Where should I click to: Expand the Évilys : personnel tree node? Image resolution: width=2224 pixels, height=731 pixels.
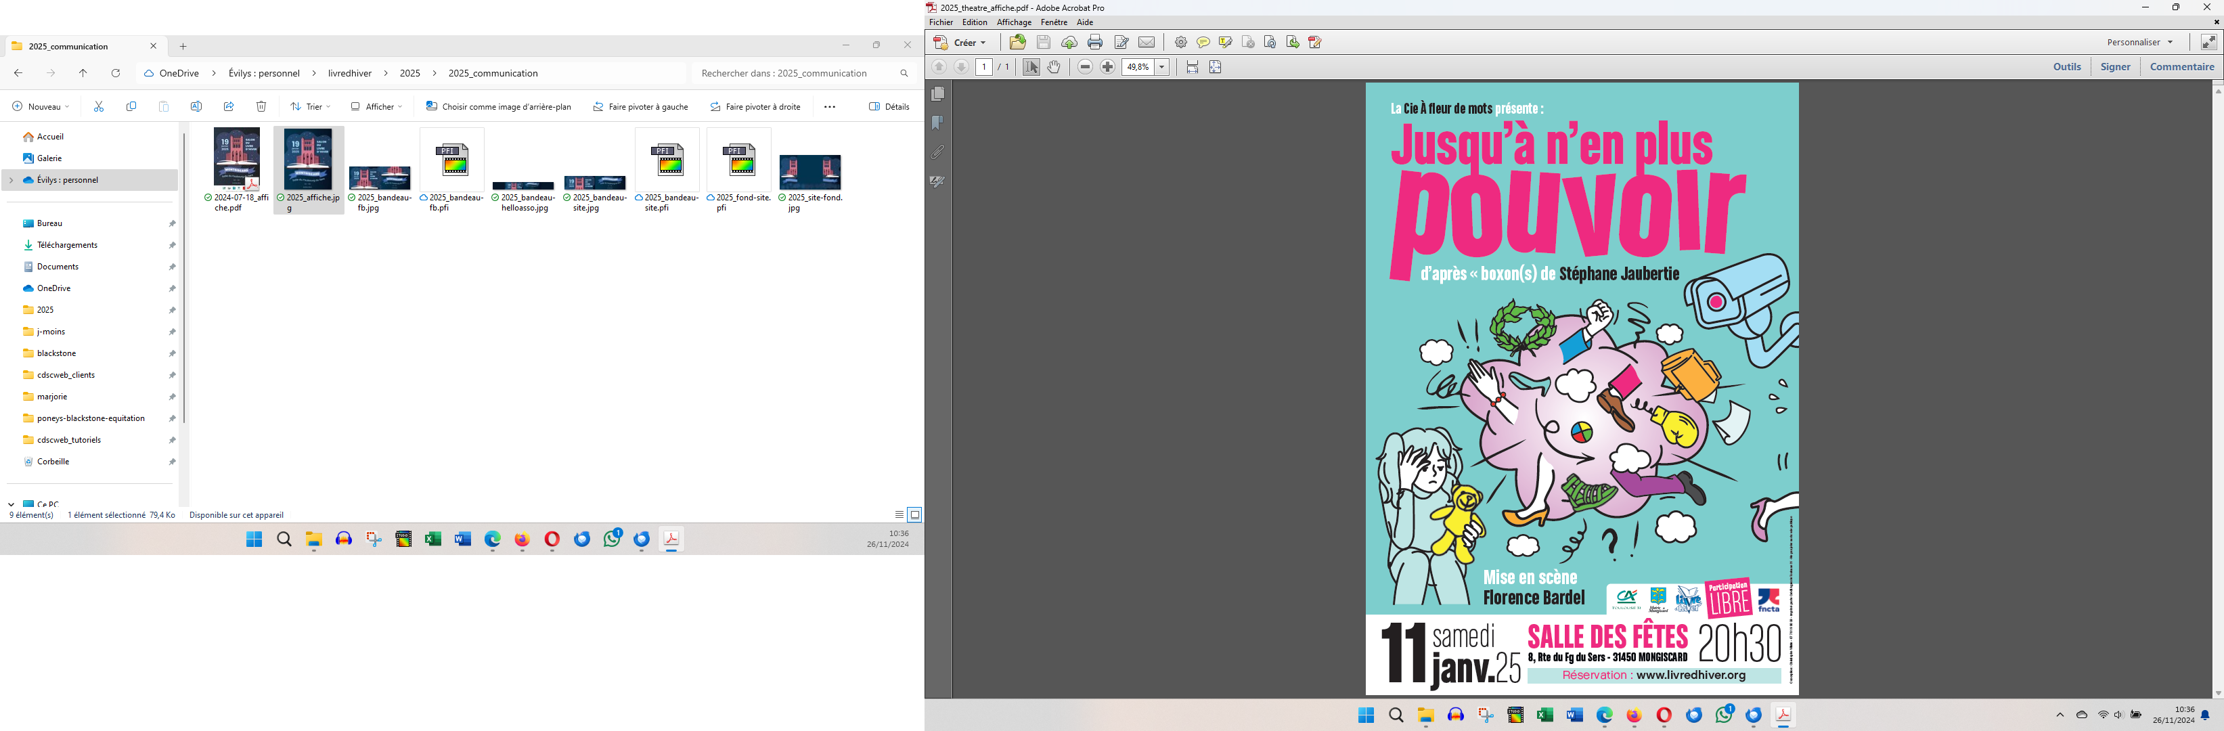12,180
